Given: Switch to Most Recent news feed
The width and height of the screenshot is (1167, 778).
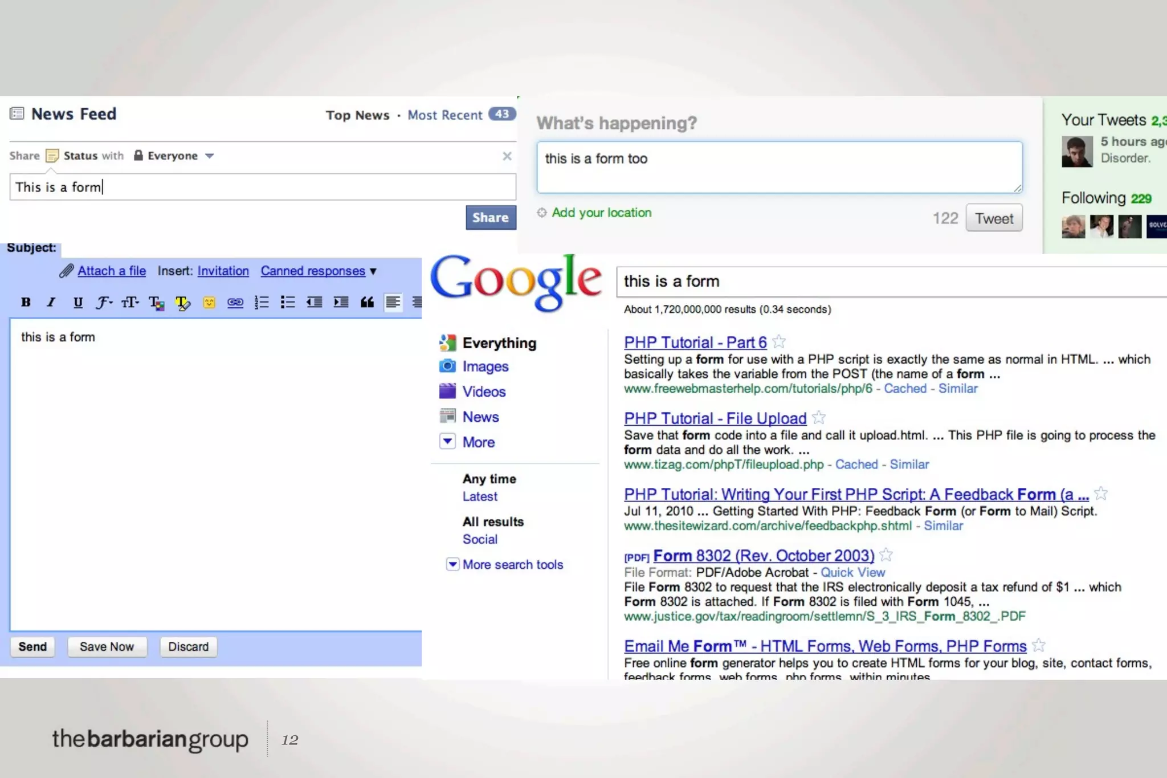Looking at the screenshot, I should (x=444, y=115).
